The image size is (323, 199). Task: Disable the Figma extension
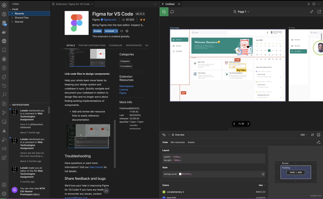97,31
